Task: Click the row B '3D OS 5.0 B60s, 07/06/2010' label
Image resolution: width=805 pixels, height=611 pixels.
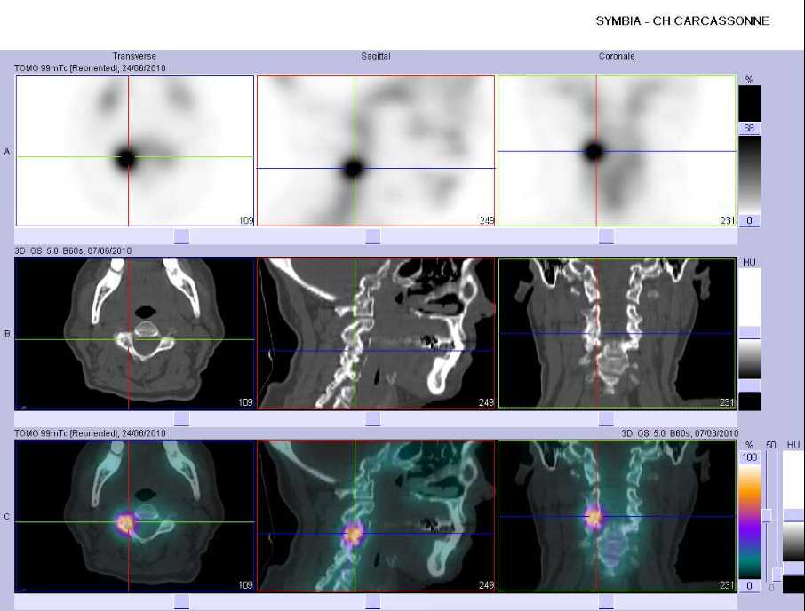Action: pos(73,250)
